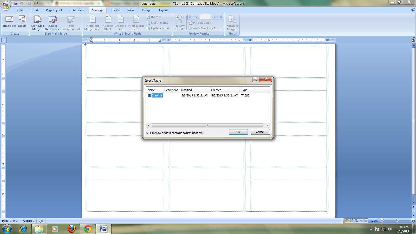Save document from Quick Access Toolbar

point(16,3)
